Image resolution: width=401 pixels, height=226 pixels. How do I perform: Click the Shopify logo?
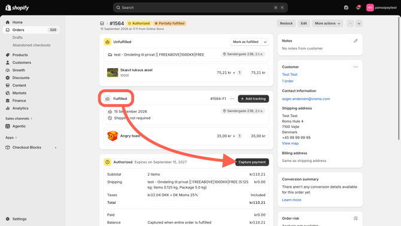click(x=17, y=8)
